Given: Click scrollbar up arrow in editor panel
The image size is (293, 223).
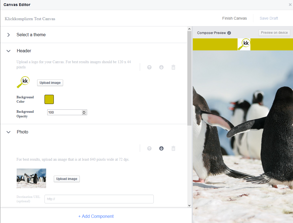Looking at the screenshot, I should coord(189,29).
